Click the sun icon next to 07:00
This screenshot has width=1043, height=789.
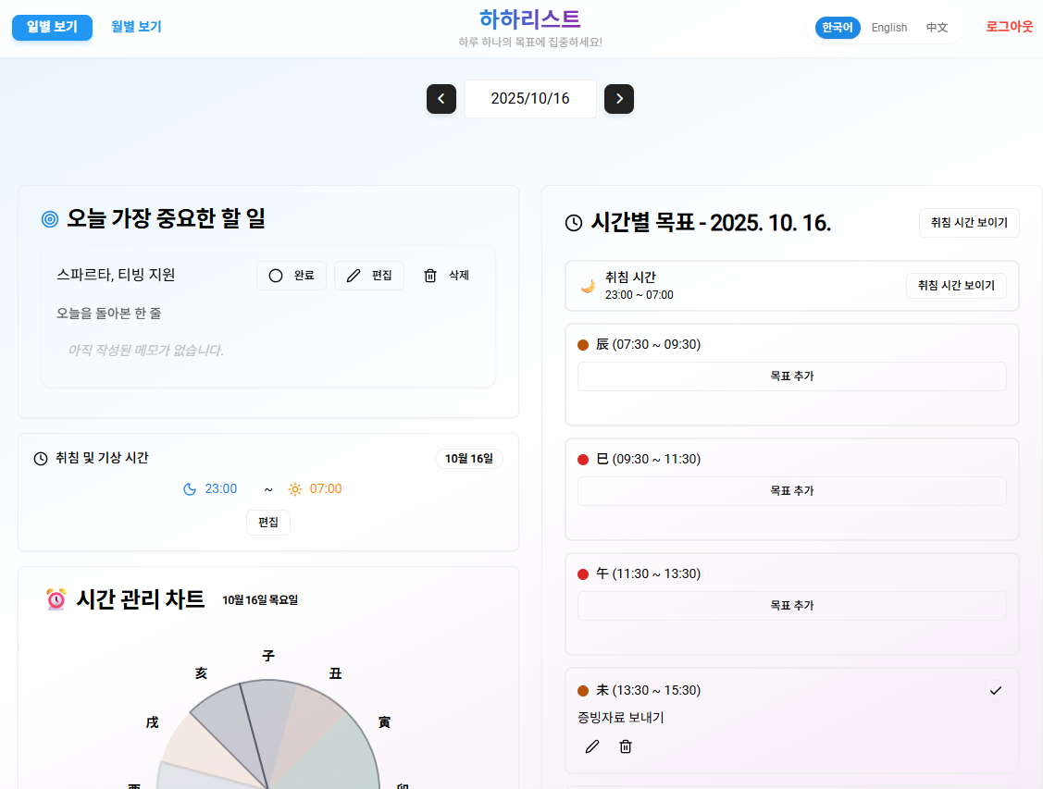point(294,488)
